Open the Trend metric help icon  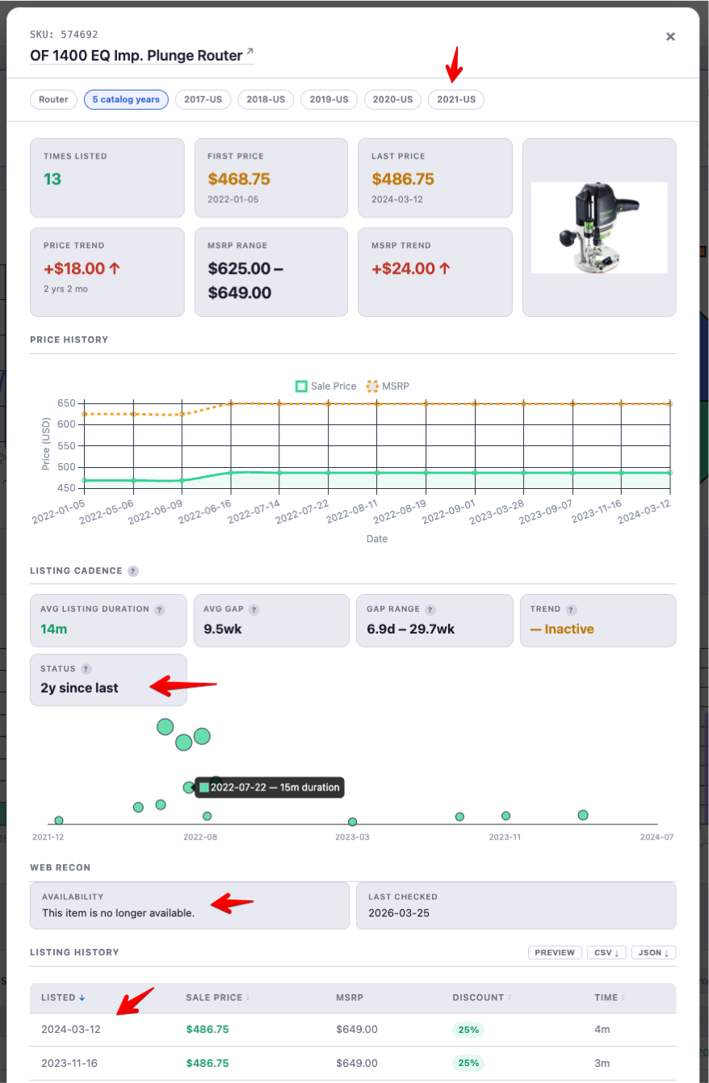572,609
